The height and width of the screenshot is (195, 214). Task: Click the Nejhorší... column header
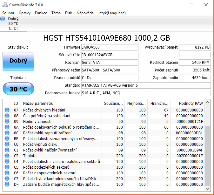pos(136,103)
